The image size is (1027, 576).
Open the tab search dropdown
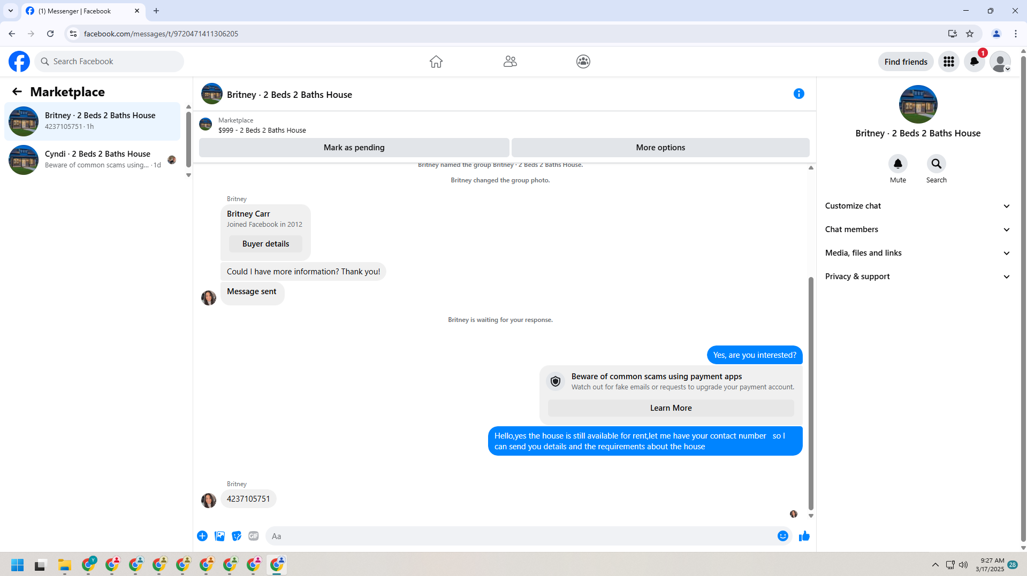[x=11, y=11]
